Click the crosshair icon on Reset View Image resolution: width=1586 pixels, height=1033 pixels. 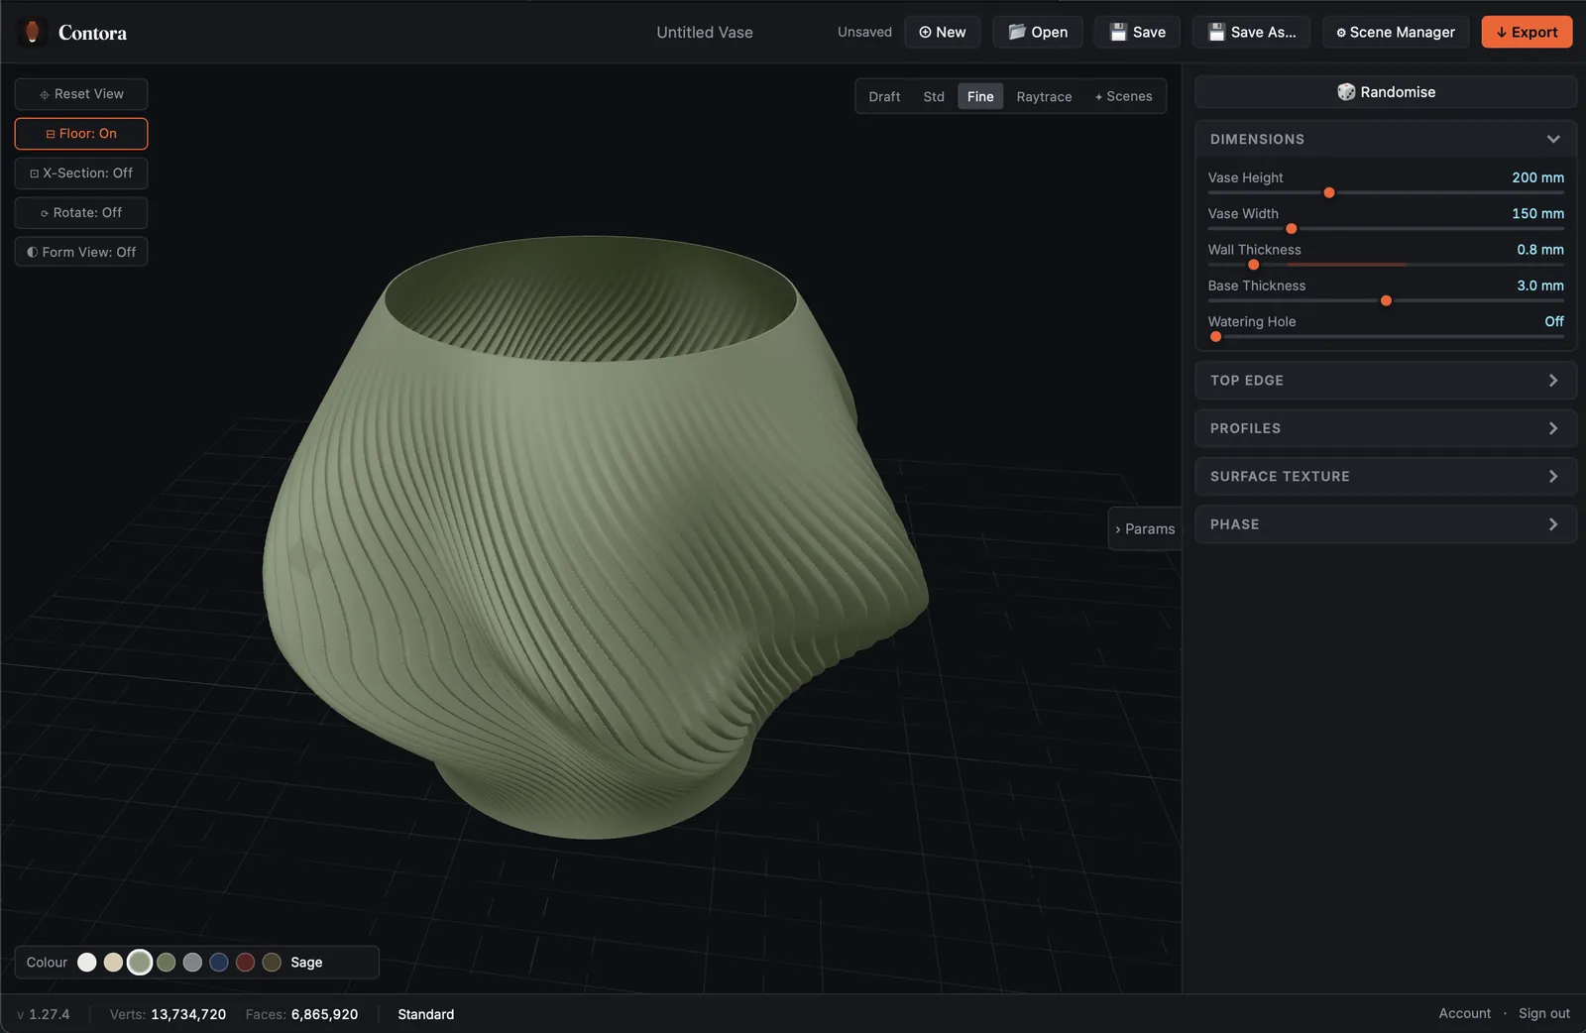[x=45, y=94]
